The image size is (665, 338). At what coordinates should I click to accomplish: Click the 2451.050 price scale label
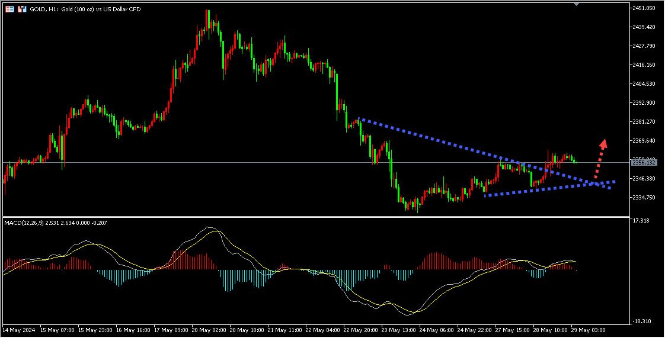click(644, 8)
